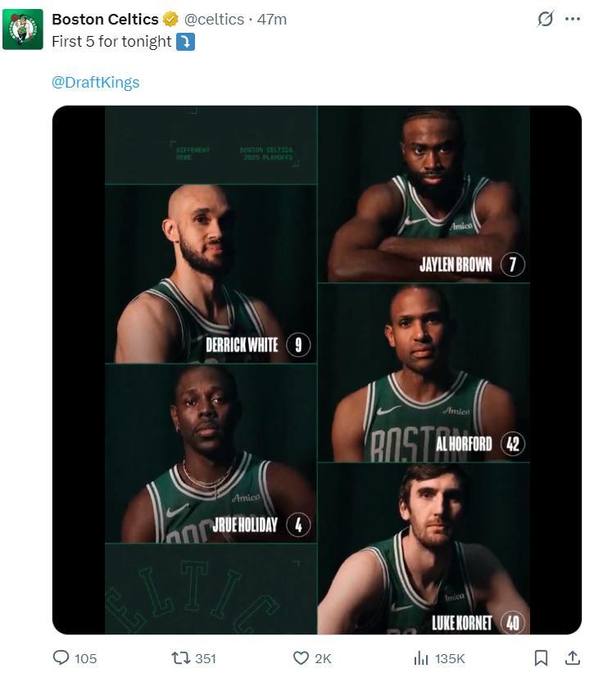Click the share post icon
This screenshot has width=594, height=673.
pyautogui.click(x=572, y=657)
